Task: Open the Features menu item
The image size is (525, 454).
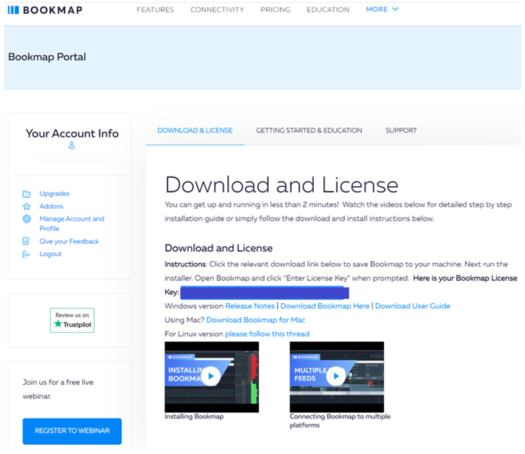Action: [155, 10]
